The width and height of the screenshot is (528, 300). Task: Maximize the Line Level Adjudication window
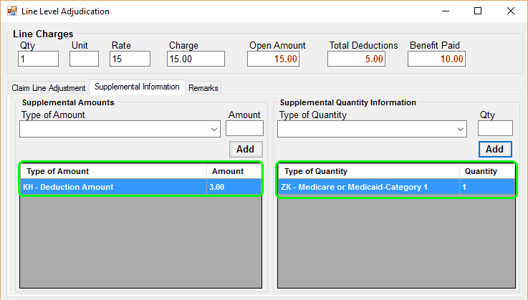pyautogui.click(x=478, y=11)
